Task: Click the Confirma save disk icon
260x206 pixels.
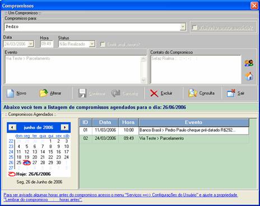Action: click(x=82, y=93)
